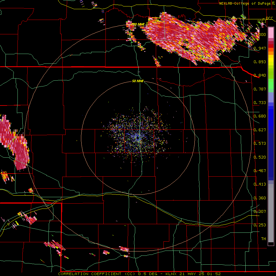Image resolution: width=276 pixels, height=276 pixels.
Task: Select the 0.893 color scale value
Action: click(x=260, y=62)
